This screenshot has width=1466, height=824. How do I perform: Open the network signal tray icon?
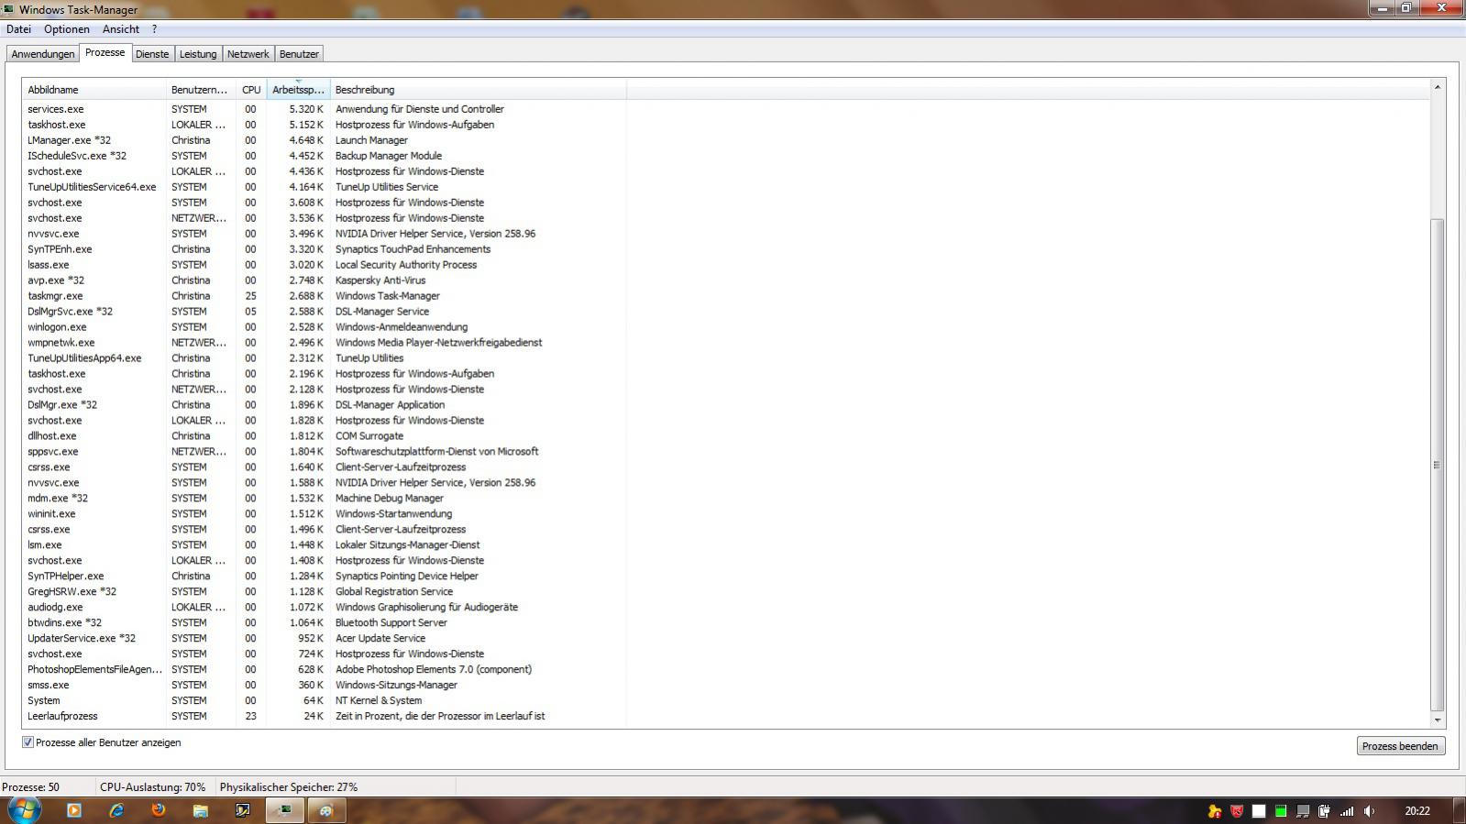click(x=1347, y=810)
